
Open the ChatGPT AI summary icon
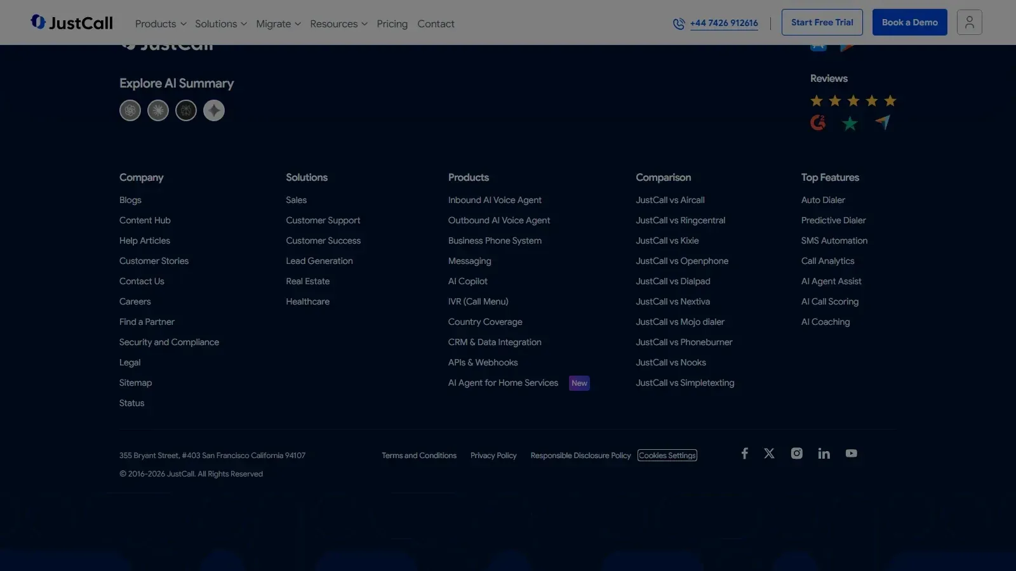tap(130, 110)
